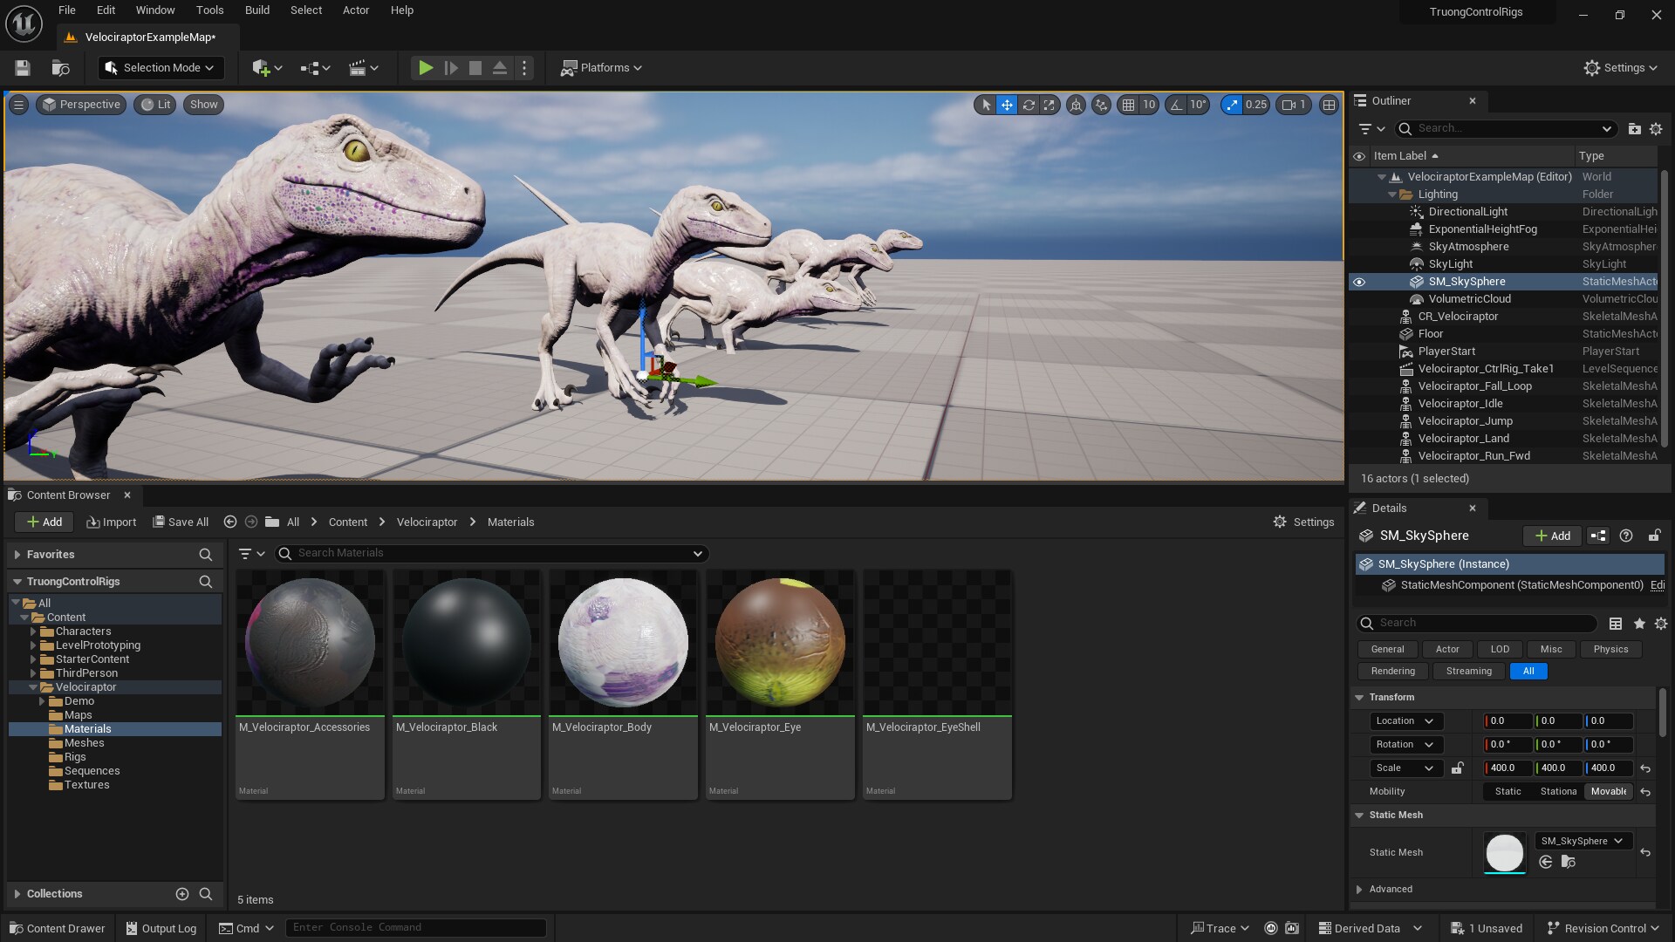Select the scale gizmo tool in viewport

tap(1049, 105)
